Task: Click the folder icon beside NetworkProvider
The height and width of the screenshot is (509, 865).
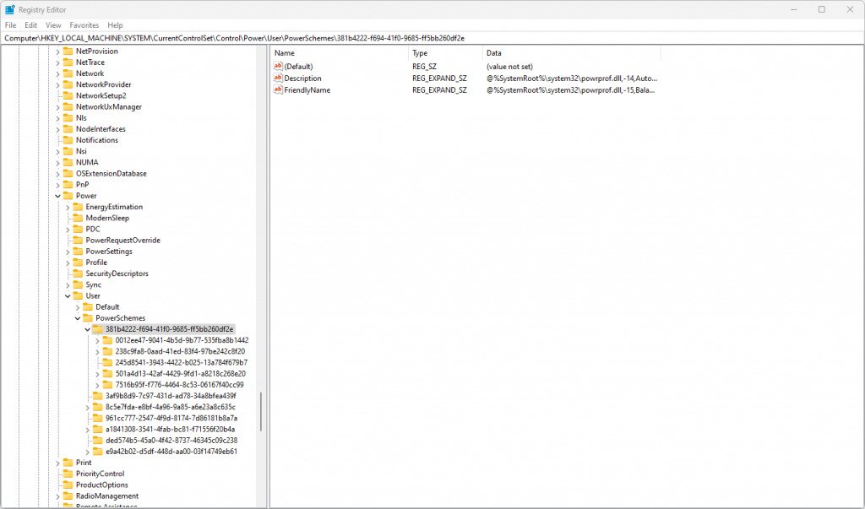Action: [x=68, y=84]
